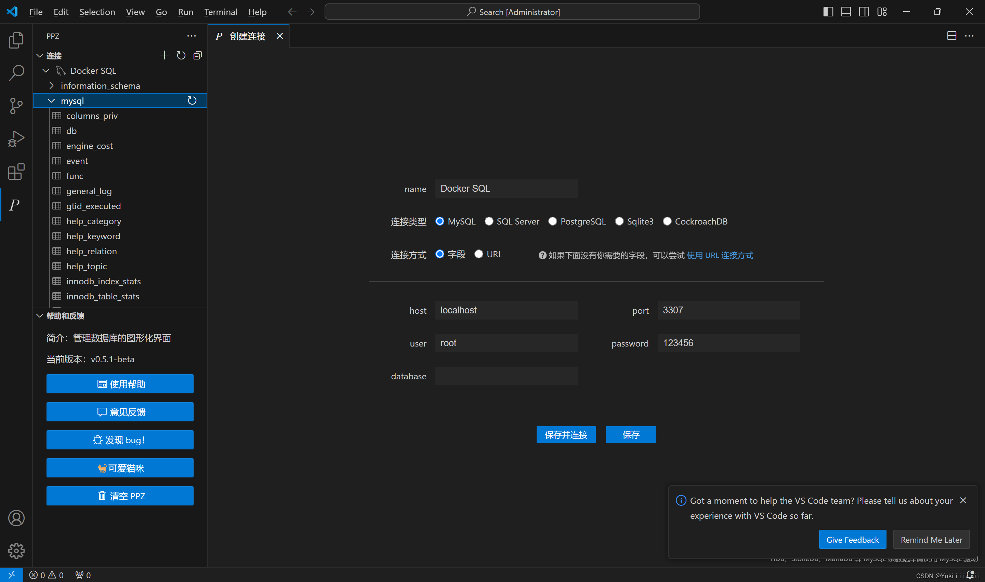Viewport: 985px width, 582px height.
Task: Click the 保存 button
Action: pyautogui.click(x=631, y=435)
